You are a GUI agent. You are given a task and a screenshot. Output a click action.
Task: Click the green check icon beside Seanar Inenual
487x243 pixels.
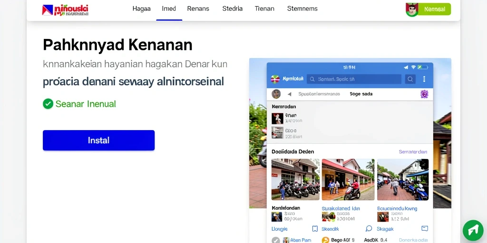48,104
